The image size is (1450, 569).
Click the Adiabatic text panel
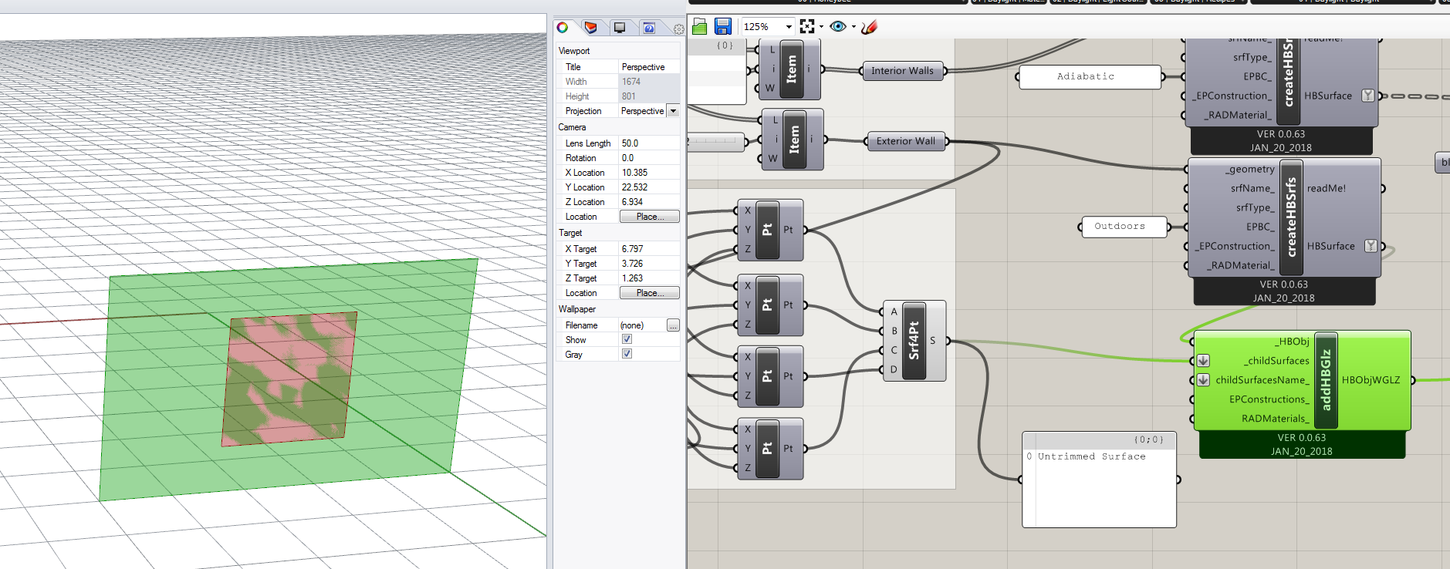tap(1090, 76)
